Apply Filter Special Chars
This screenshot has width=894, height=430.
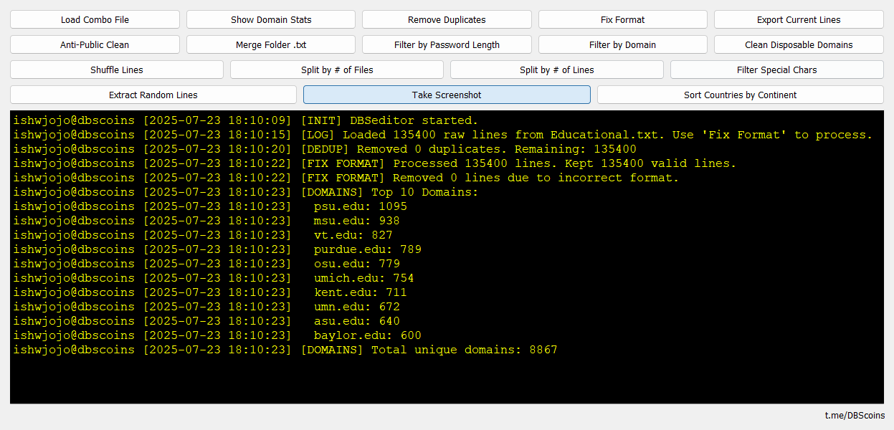click(776, 70)
